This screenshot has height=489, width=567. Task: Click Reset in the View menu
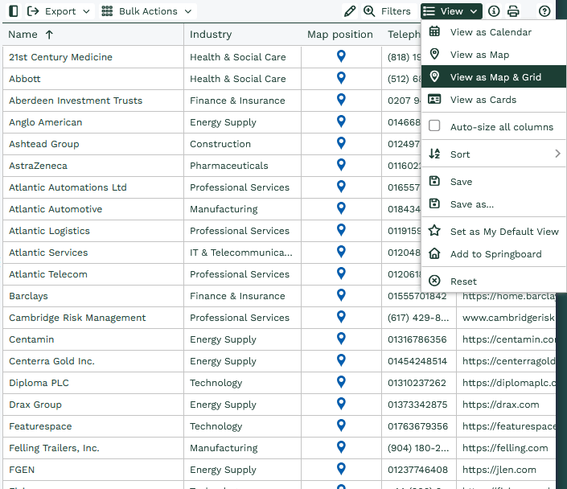[x=463, y=281]
